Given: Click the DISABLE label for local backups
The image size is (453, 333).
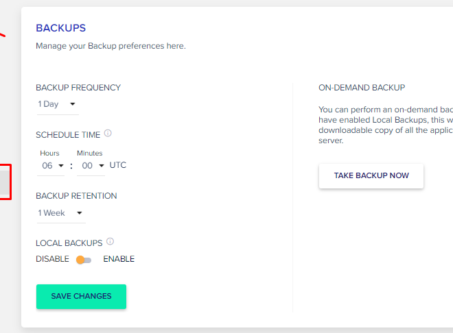Looking at the screenshot, I should coord(52,259).
